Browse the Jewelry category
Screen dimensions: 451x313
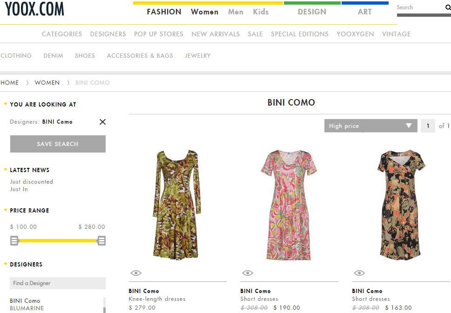pos(198,55)
